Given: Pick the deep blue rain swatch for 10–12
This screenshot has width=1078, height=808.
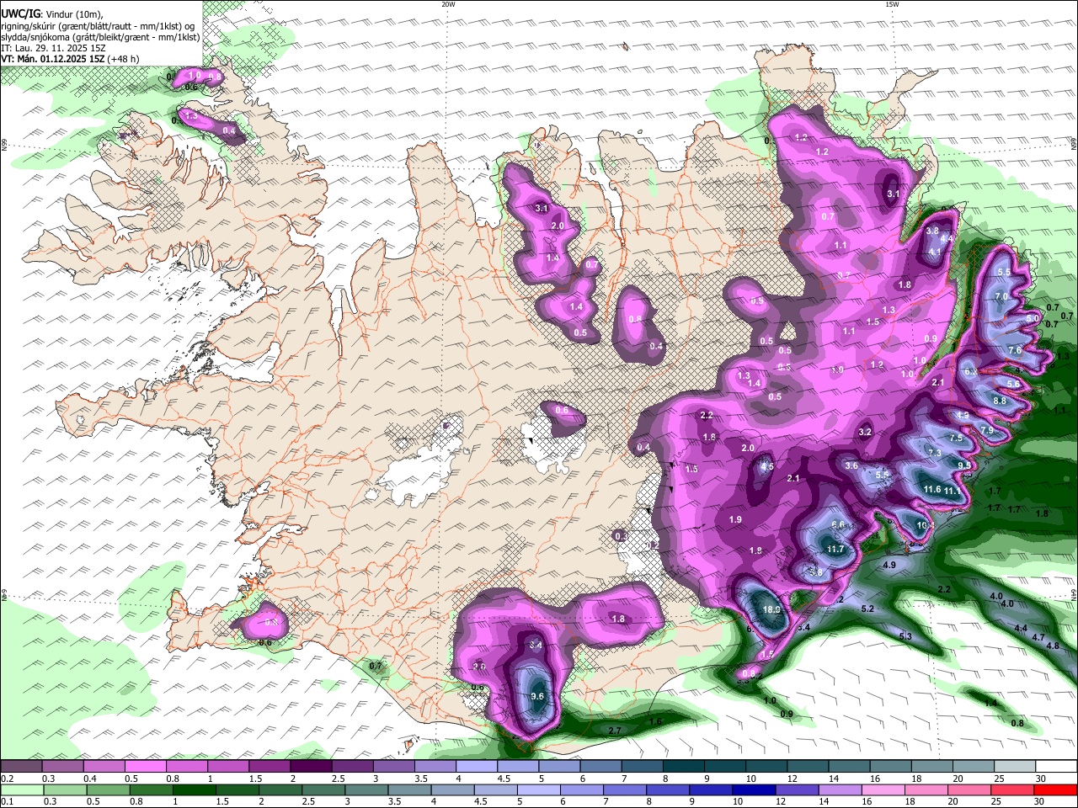Looking at the screenshot, I should [x=753, y=789].
